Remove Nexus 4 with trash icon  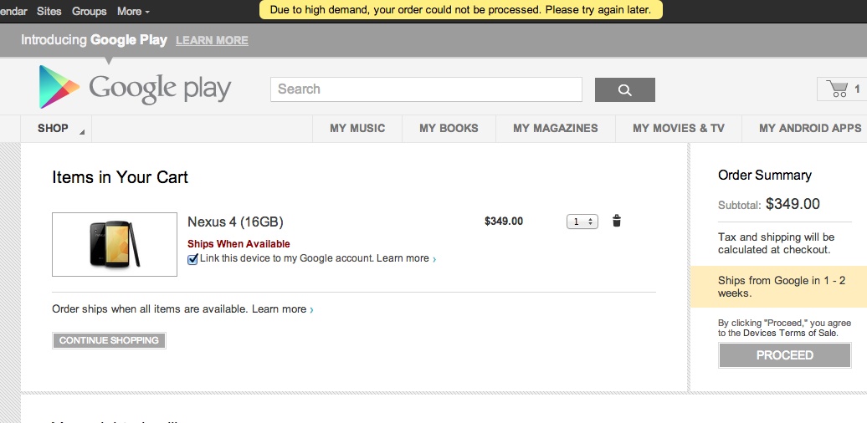[617, 222]
